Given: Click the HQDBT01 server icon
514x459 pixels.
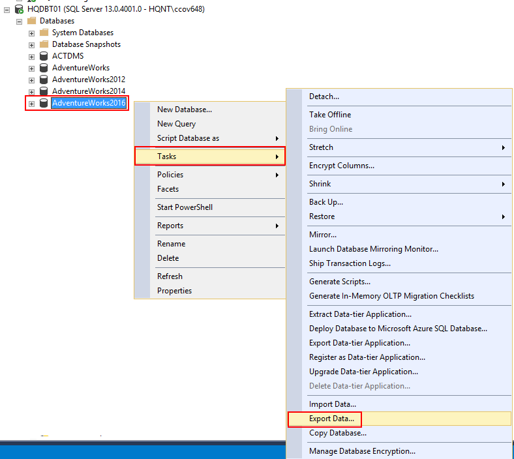Looking at the screenshot, I should point(19,9).
